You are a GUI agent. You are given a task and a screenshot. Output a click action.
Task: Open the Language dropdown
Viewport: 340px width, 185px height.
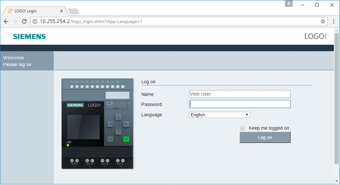coord(219,115)
